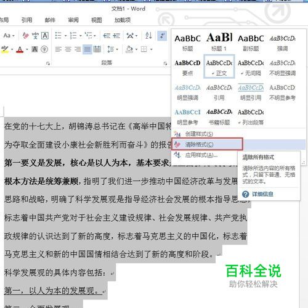308x308 pixels.
Task: Click the Enclosed Characters circle icon
Action: click(44, 49)
